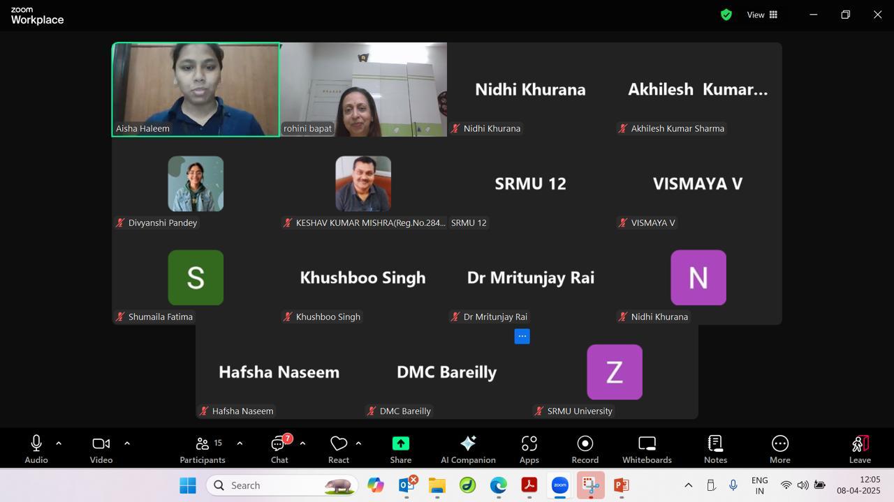
Task: Click the large Akhilesh Kumar name text
Action: [698, 89]
